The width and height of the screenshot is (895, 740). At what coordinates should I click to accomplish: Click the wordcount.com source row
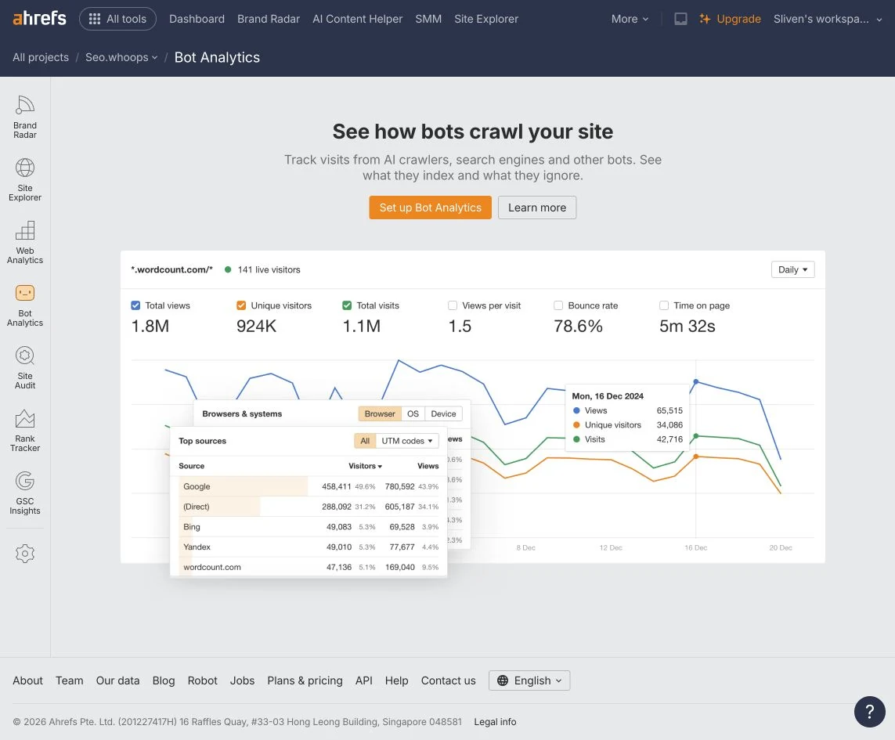click(x=309, y=567)
